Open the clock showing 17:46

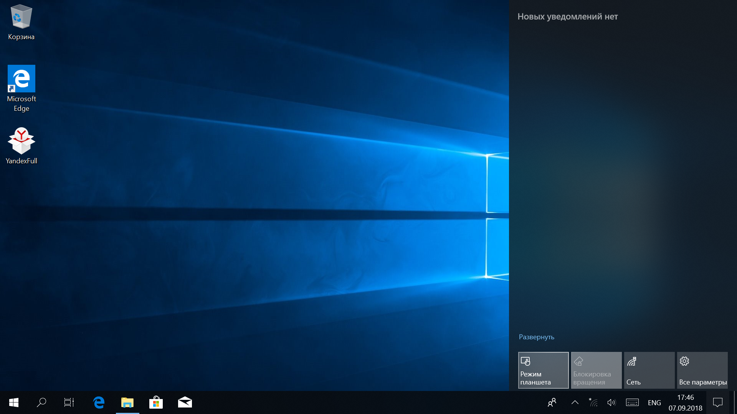[x=685, y=402]
